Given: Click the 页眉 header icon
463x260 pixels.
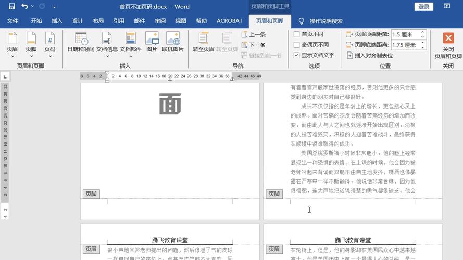Looking at the screenshot, I should point(12,38).
